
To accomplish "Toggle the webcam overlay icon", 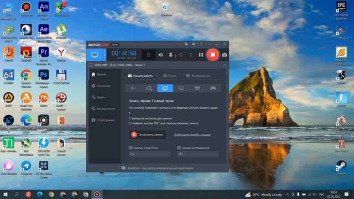I will point(148,55).
